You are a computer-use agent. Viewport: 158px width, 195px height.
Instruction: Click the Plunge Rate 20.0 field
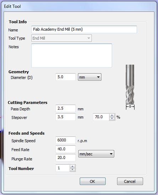pyautogui.click(x=65, y=158)
